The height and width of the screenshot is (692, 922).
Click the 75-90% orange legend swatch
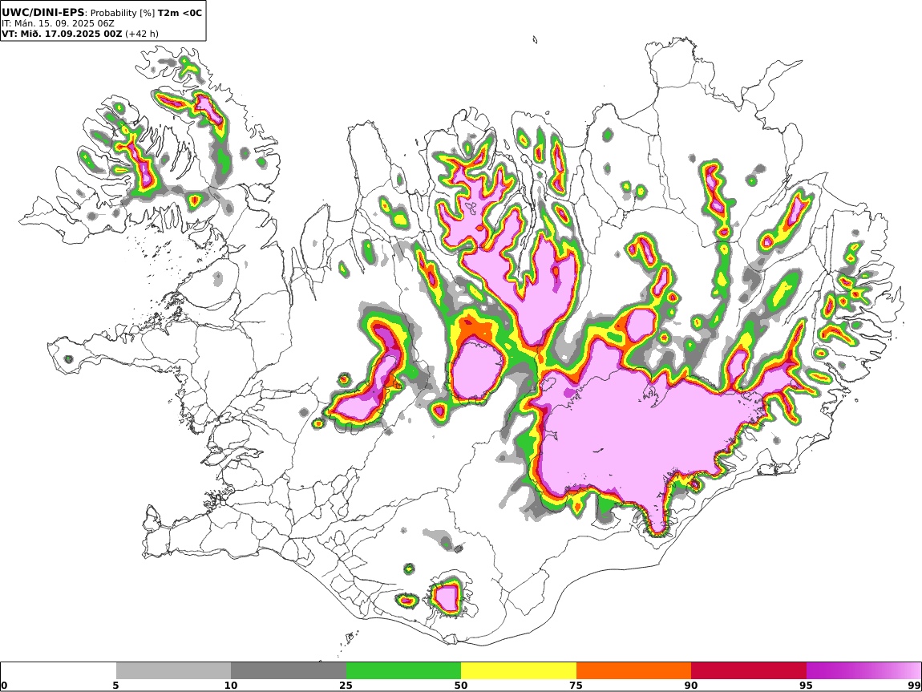[633, 670]
